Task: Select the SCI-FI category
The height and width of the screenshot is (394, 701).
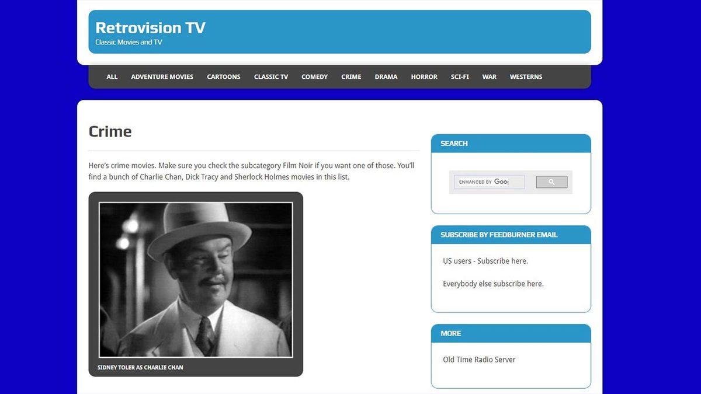Action: point(460,76)
